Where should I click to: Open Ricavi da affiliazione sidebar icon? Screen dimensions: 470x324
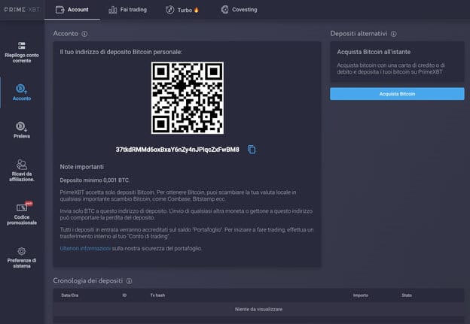22,164
